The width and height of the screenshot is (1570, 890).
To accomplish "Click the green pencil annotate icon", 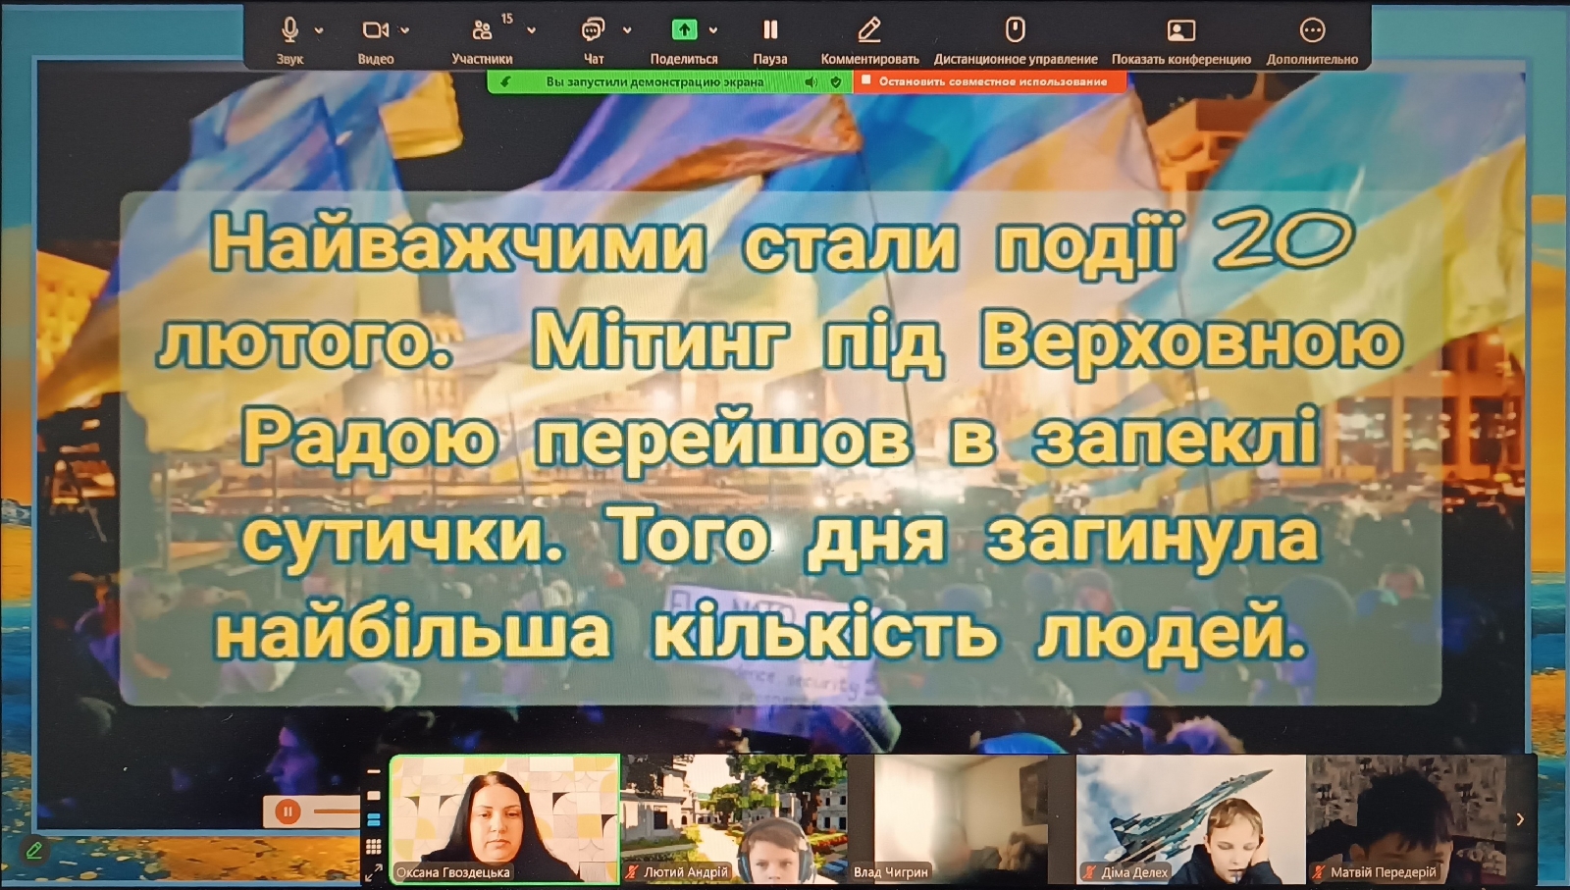I will tap(35, 850).
